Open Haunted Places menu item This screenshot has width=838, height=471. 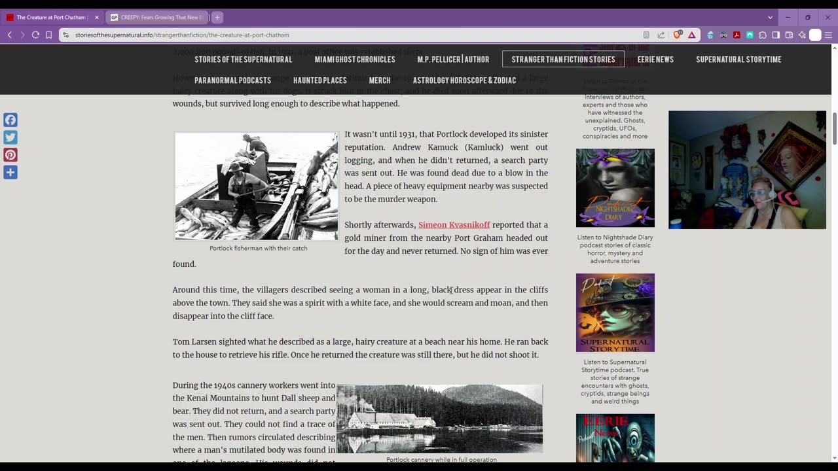click(319, 80)
